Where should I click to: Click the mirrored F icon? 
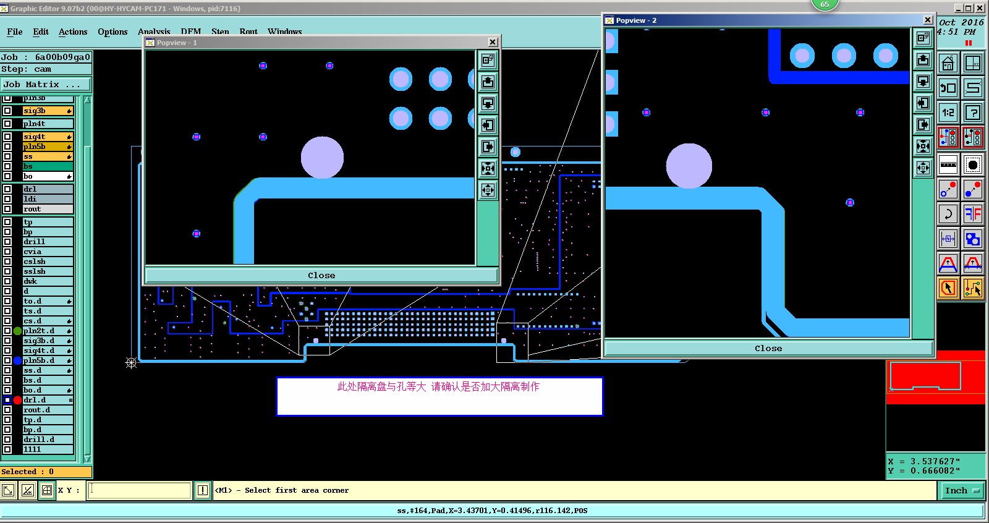973,214
